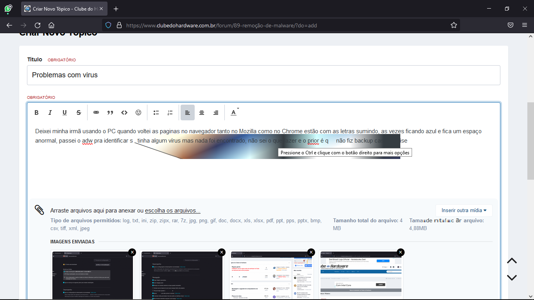This screenshot has height=300, width=534.
Task: Remove the fourth uploaded image
Action: click(x=401, y=252)
